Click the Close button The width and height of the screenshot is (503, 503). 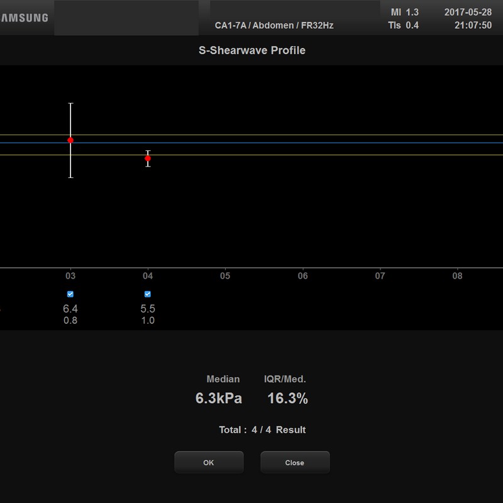[x=294, y=463]
